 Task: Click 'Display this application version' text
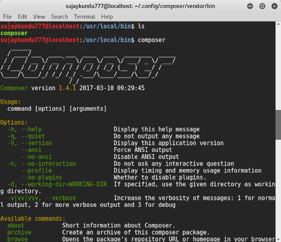(x=169, y=143)
